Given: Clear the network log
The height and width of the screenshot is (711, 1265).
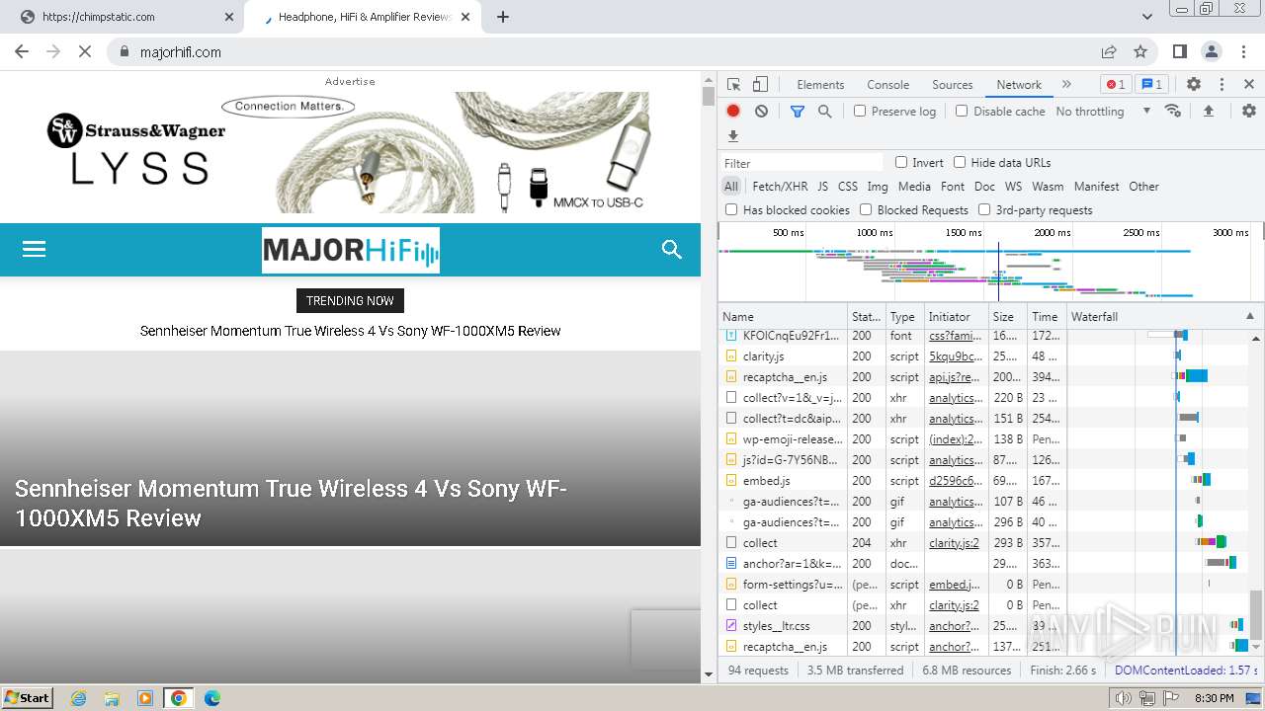Looking at the screenshot, I should pyautogui.click(x=761, y=112).
